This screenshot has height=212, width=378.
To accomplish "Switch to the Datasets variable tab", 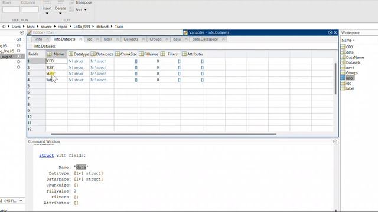I will pos(131,39).
